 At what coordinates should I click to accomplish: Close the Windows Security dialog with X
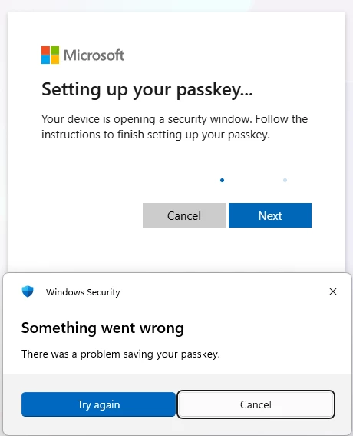pos(333,291)
